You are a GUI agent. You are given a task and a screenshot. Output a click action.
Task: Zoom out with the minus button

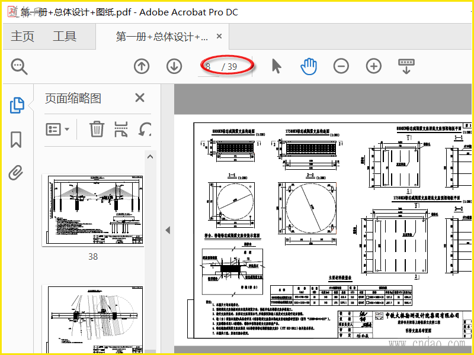click(341, 66)
